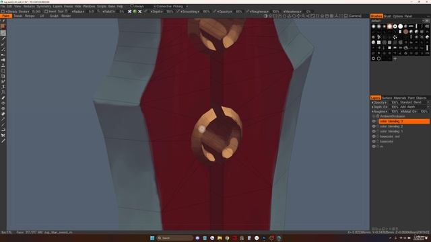
Task: Add a new brush with the plus icon
Action: click(395, 58)
